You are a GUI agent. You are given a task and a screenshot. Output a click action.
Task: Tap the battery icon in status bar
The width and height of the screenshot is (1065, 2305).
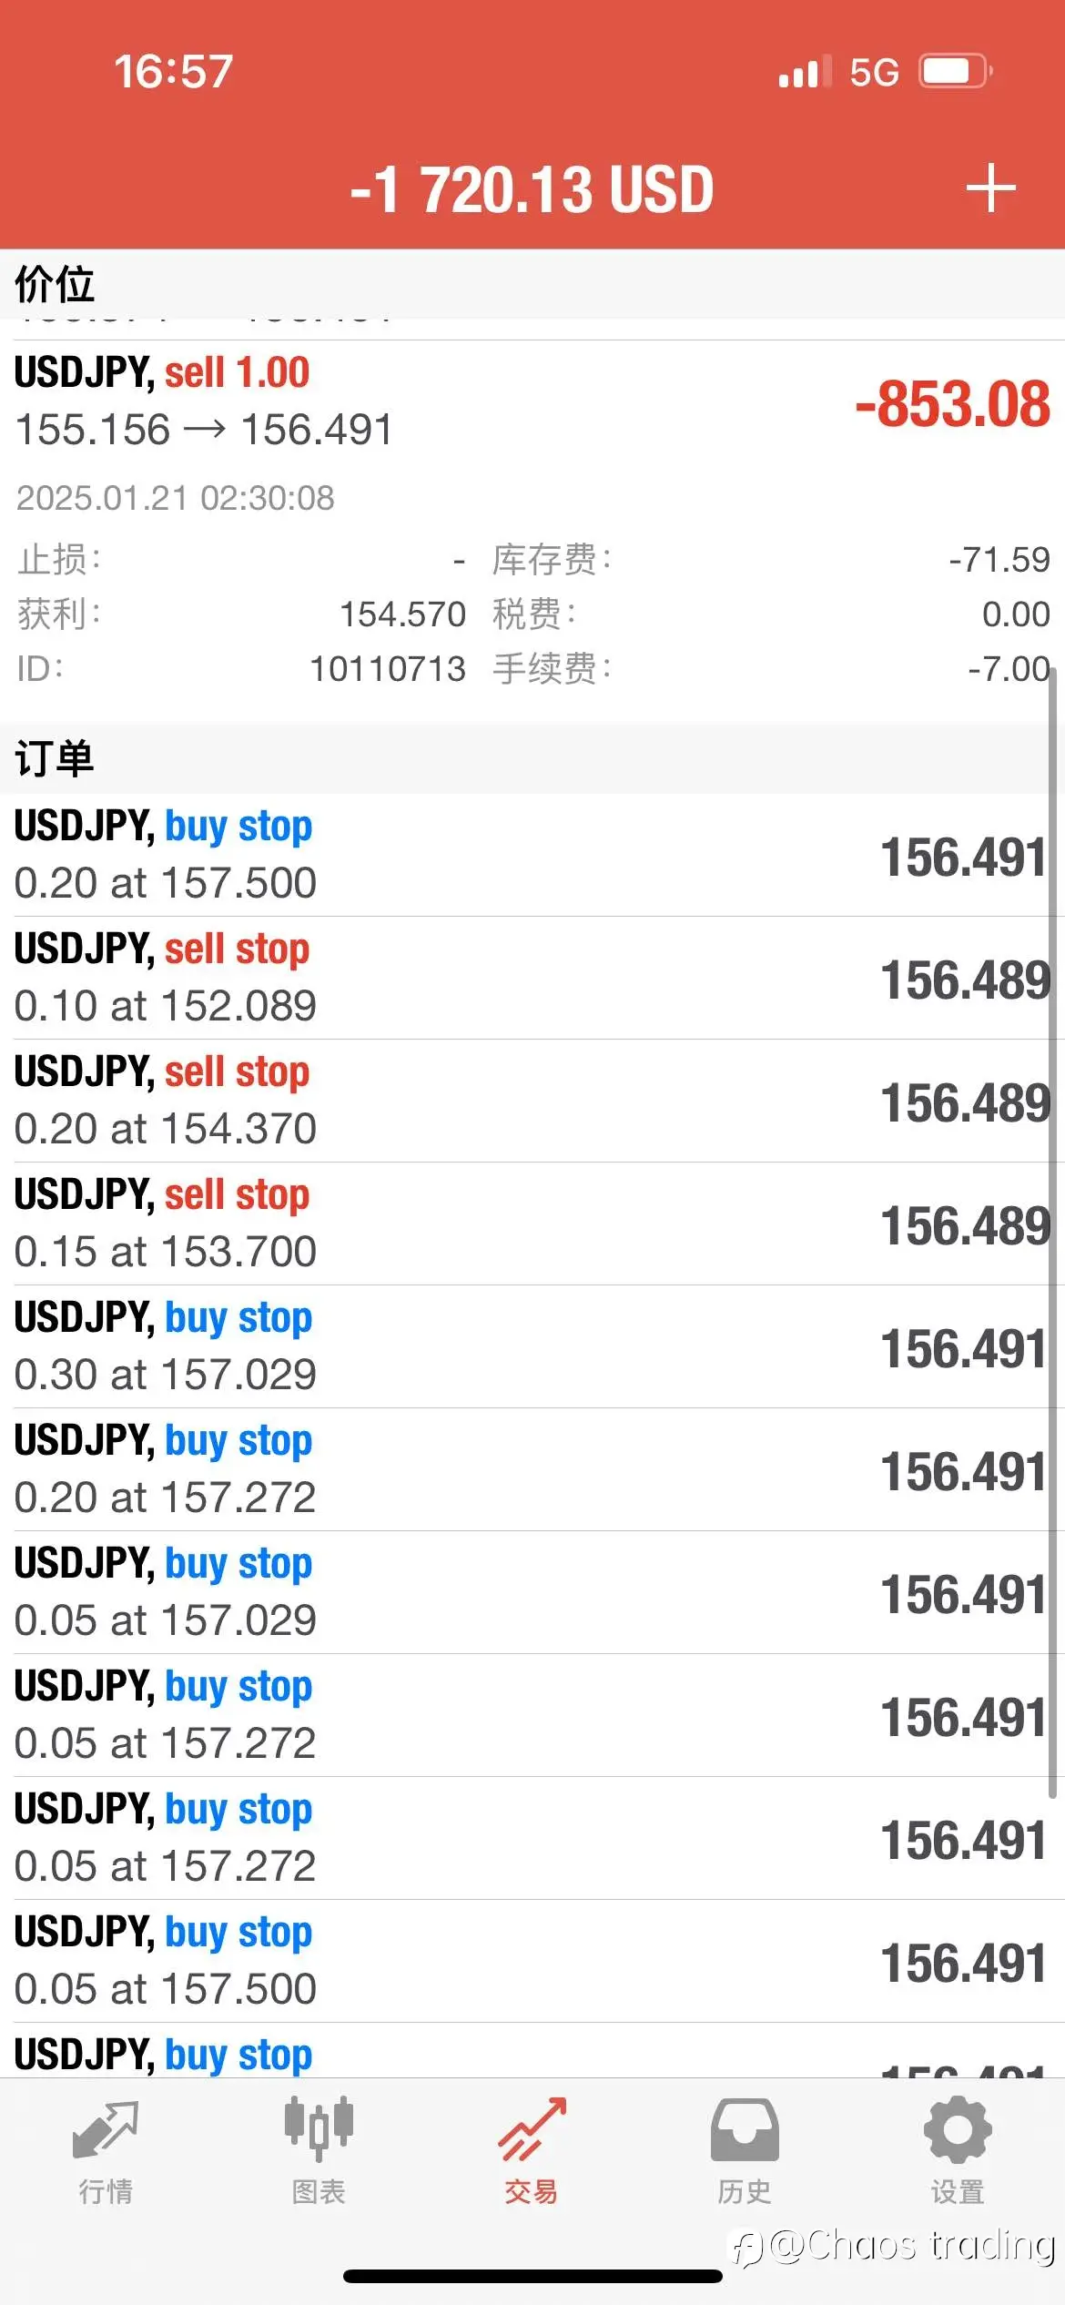point(955,71)
